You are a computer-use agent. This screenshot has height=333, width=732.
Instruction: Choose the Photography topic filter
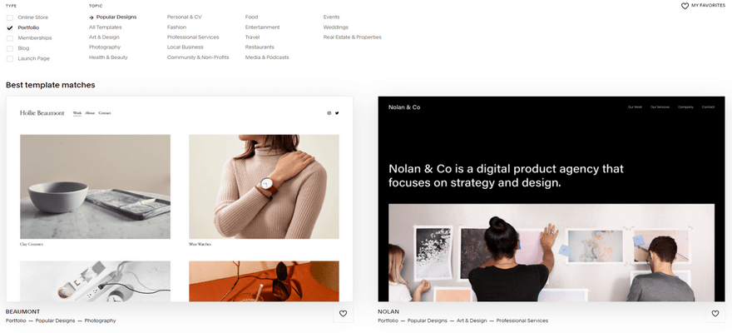click(105, 47)
